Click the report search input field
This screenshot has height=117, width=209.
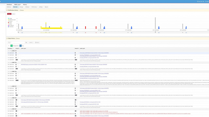point(18,43)
